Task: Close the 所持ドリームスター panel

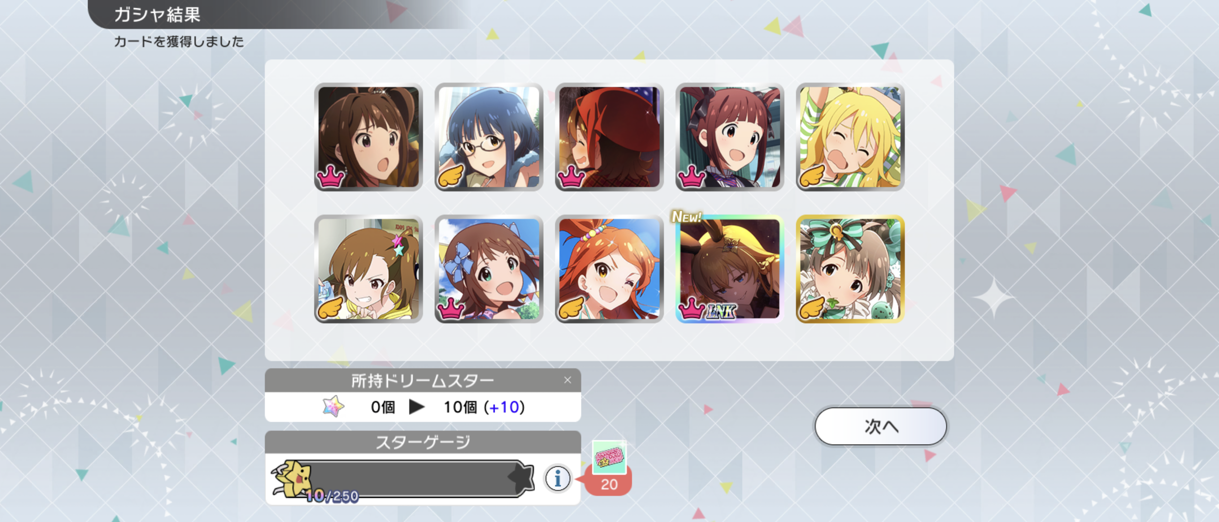Action: click(567, 380)
